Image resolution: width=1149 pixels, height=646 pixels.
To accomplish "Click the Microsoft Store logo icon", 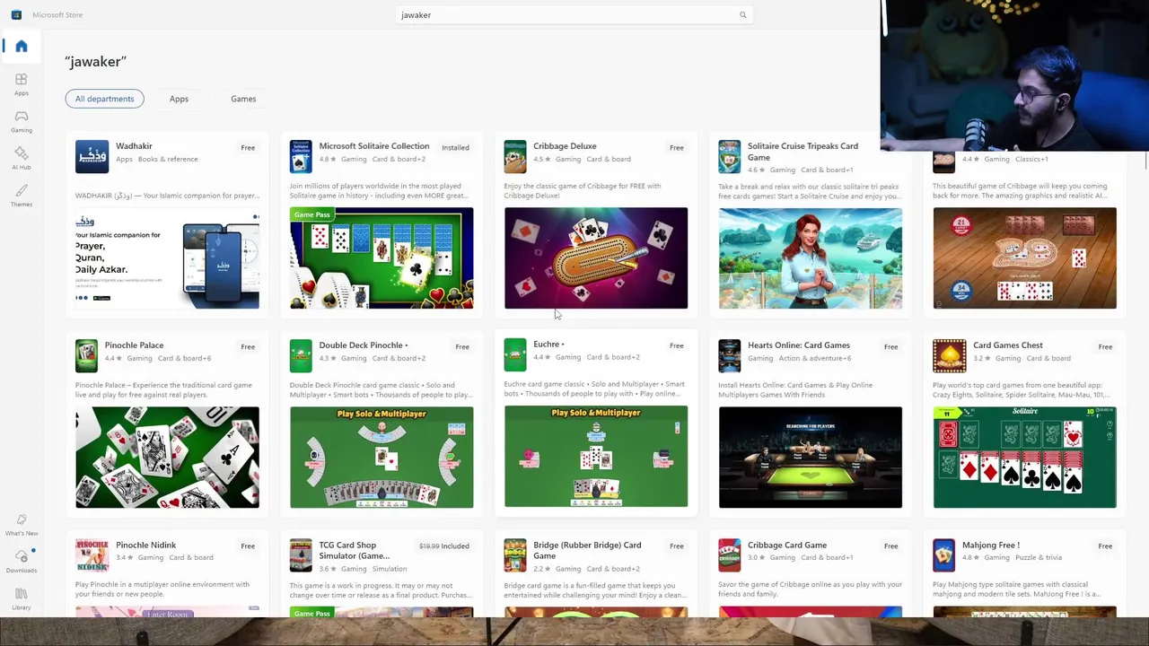I will click(x=16, y=14).
